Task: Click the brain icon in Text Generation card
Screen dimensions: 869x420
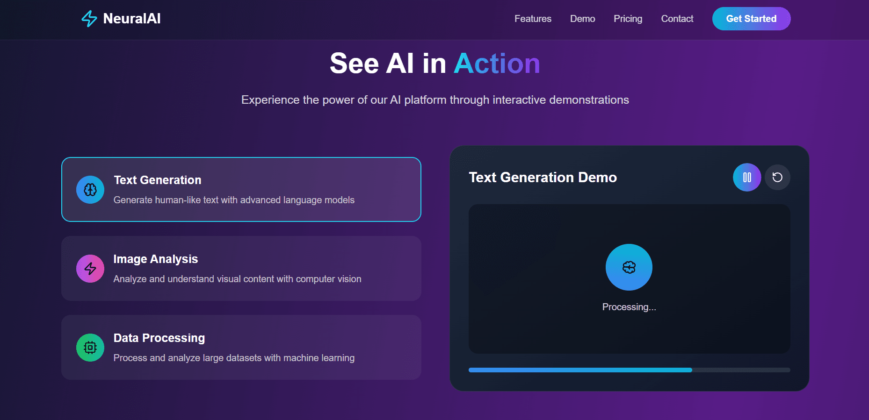Action: [90, 190]
